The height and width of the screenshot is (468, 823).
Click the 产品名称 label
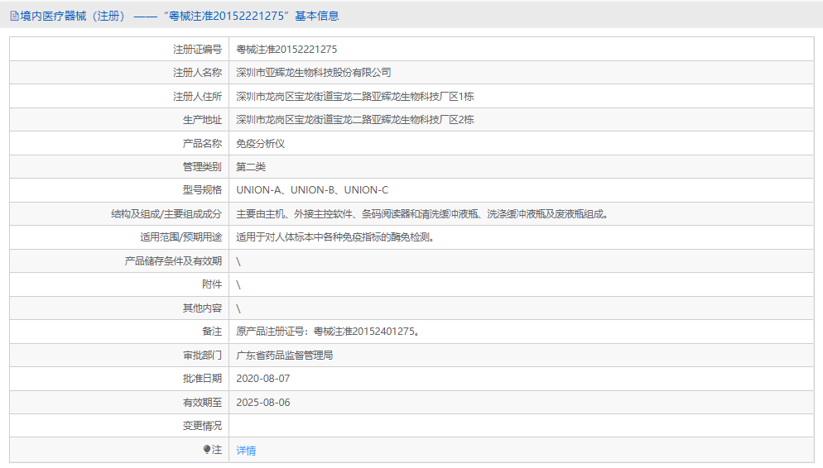[202, 144]
